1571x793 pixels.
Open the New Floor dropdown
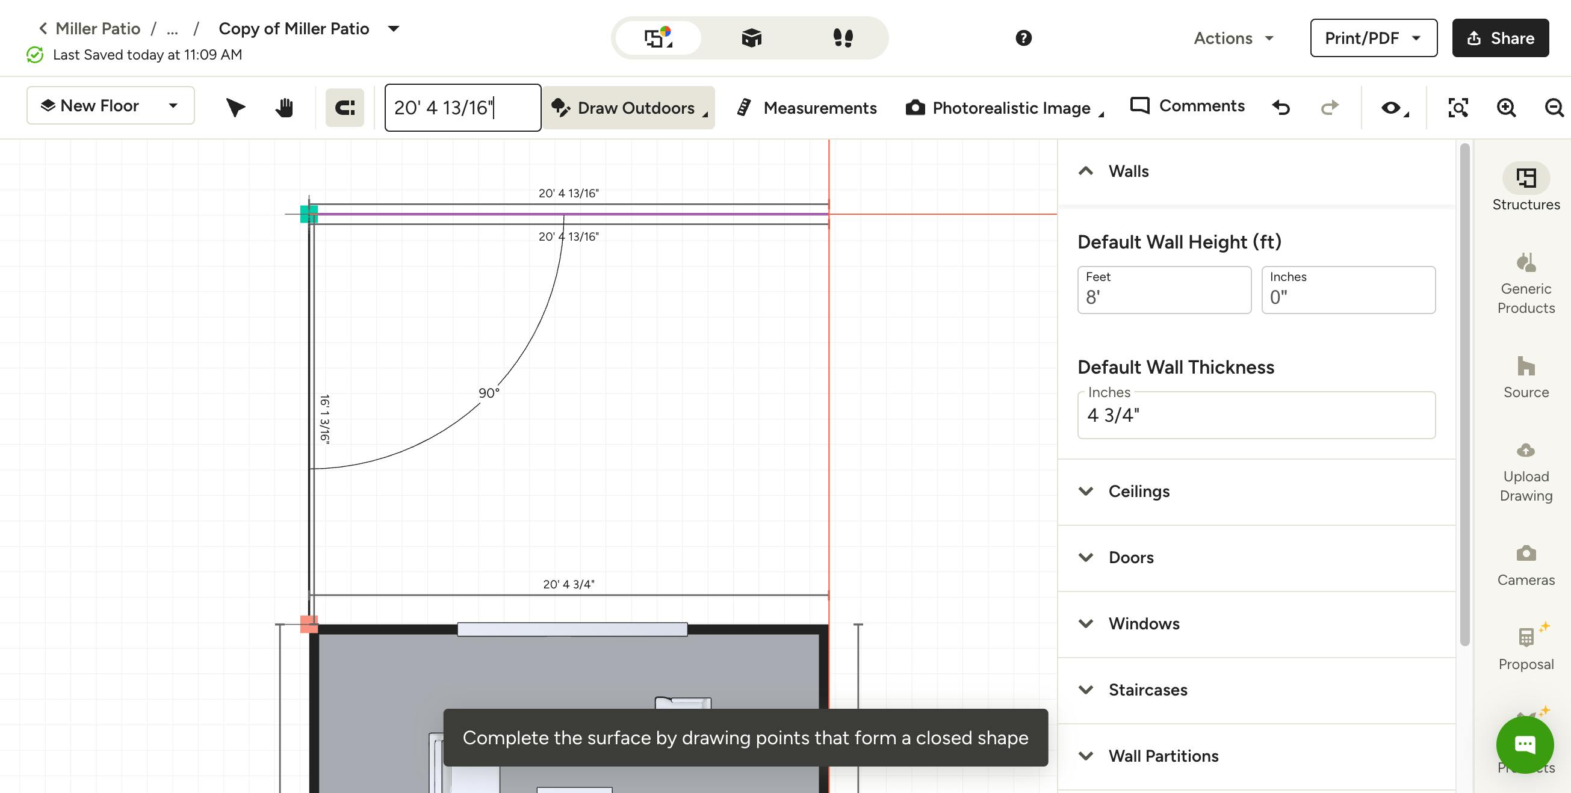(x=110, y=105)
